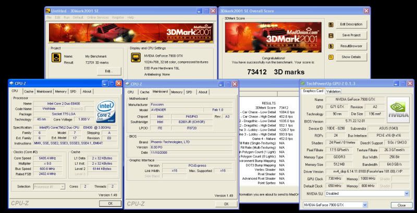Open the NVIDIA SLI dropdown in GPU-Z
The image size is (417, 213).
coord(407,194)
